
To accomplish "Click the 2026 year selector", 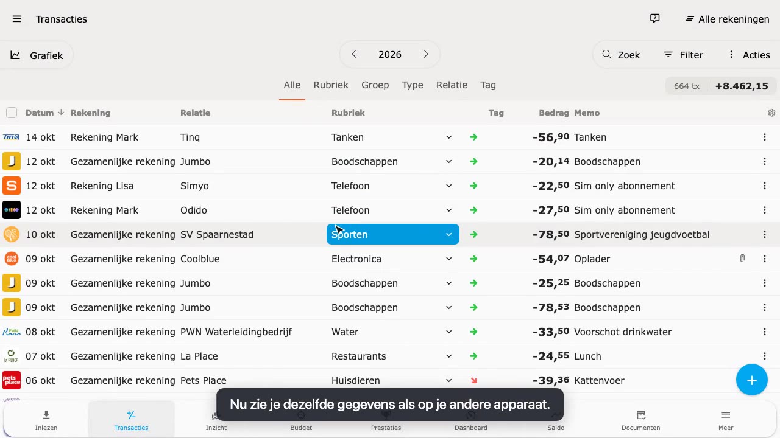I will [390, 54].
